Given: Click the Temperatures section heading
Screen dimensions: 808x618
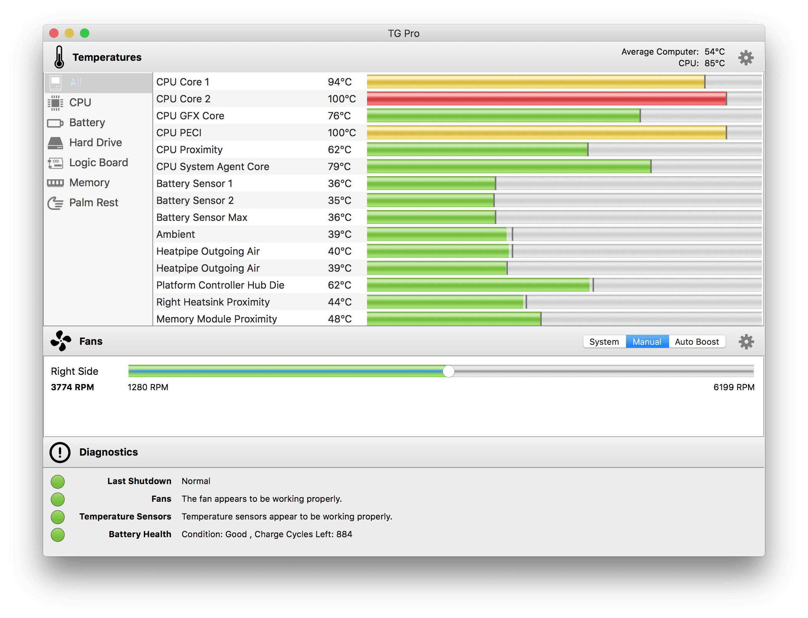Looking at the screenshot, I should [107, 57].
